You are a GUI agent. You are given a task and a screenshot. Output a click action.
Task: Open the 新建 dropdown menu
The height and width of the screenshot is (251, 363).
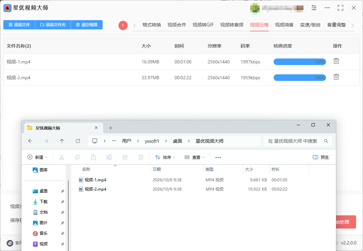coord(37,157)
